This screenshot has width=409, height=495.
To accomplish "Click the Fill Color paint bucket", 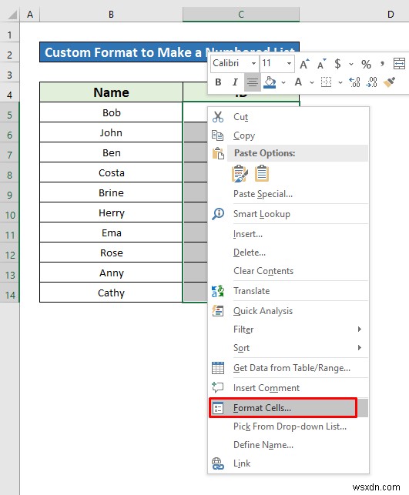I will (x=270, y=82).
